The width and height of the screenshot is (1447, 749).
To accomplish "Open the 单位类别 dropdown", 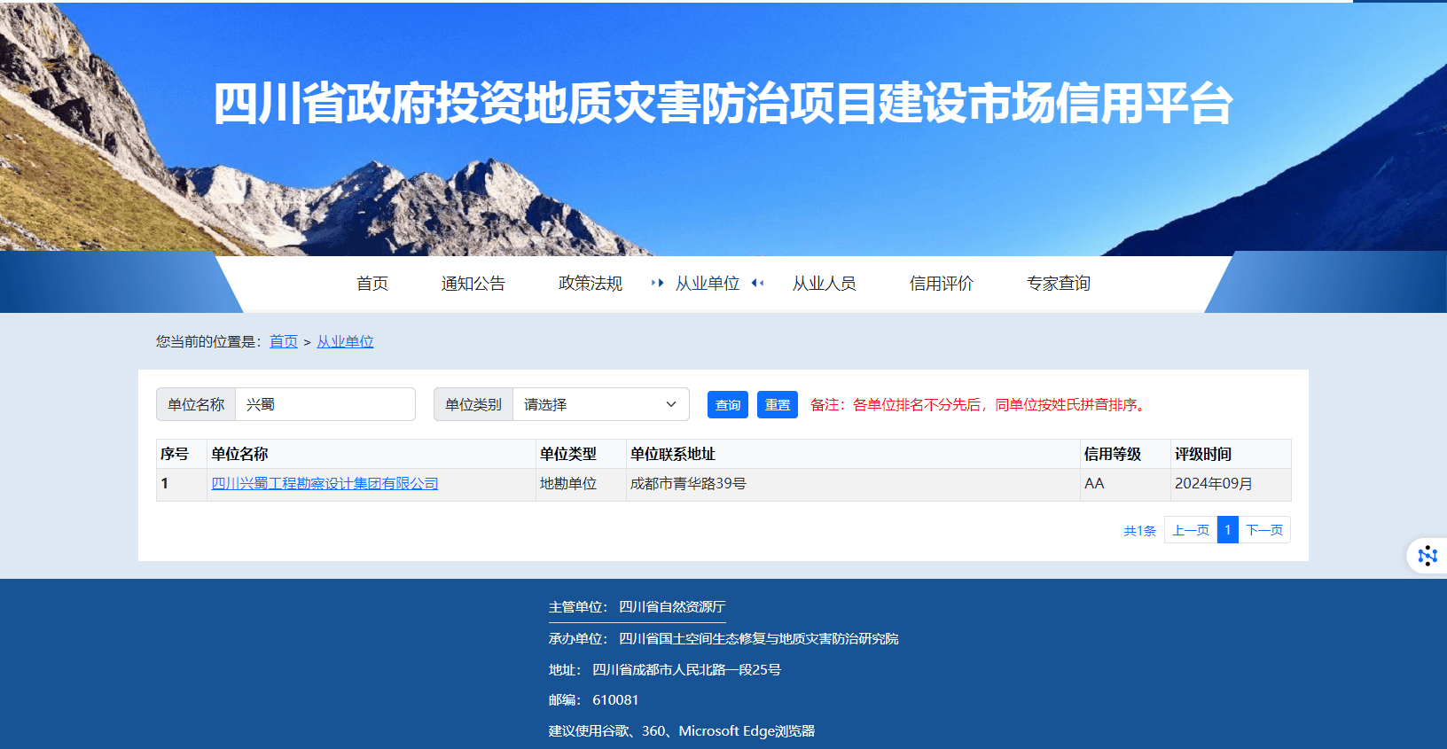I will pos(600,404).
